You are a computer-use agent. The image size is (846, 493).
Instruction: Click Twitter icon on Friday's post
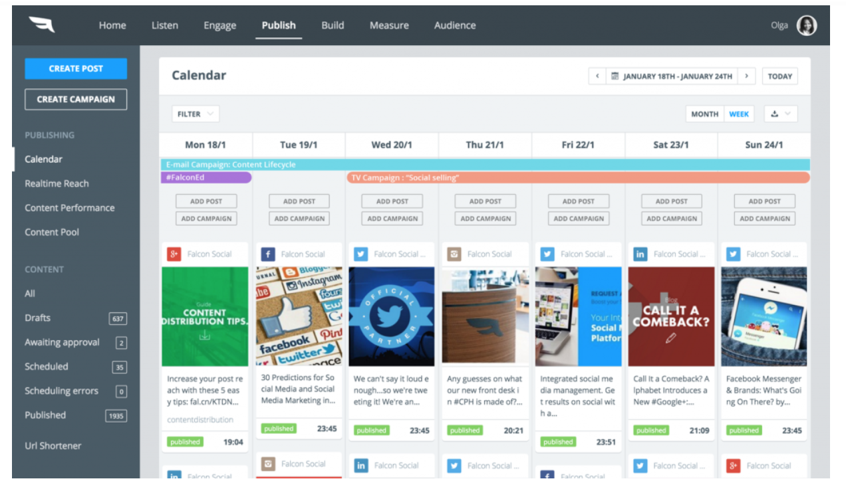point(547,254)
